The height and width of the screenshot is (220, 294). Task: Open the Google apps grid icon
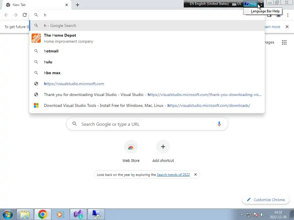(x=284, y=42)
